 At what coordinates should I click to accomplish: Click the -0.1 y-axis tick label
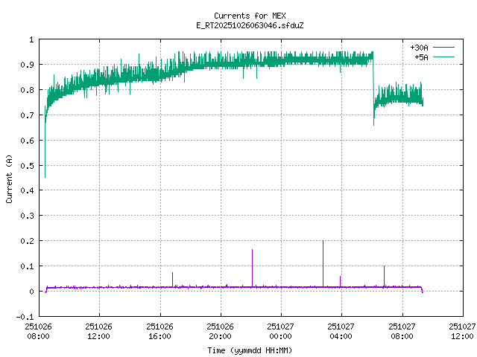point(25,317)
